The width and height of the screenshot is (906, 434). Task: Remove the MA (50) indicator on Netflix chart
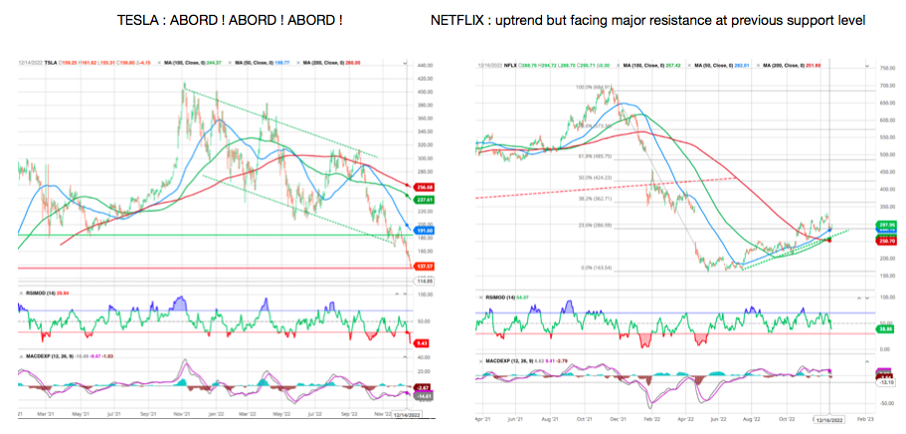pyautogui.click(x=689, y=66)
